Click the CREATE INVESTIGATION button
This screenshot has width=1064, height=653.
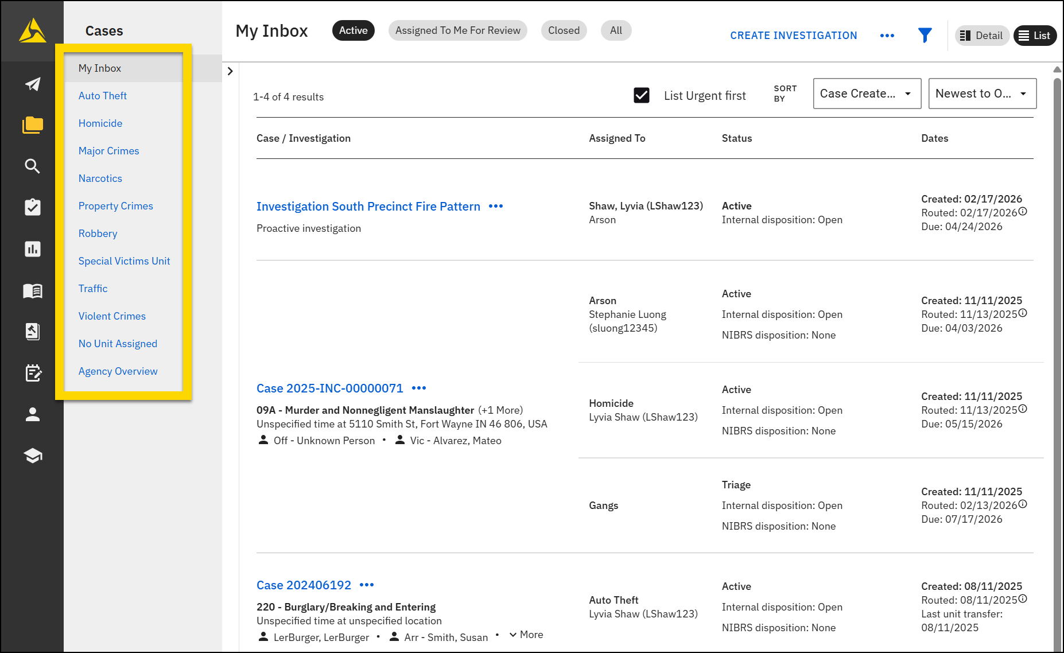(x=793, y=36)
